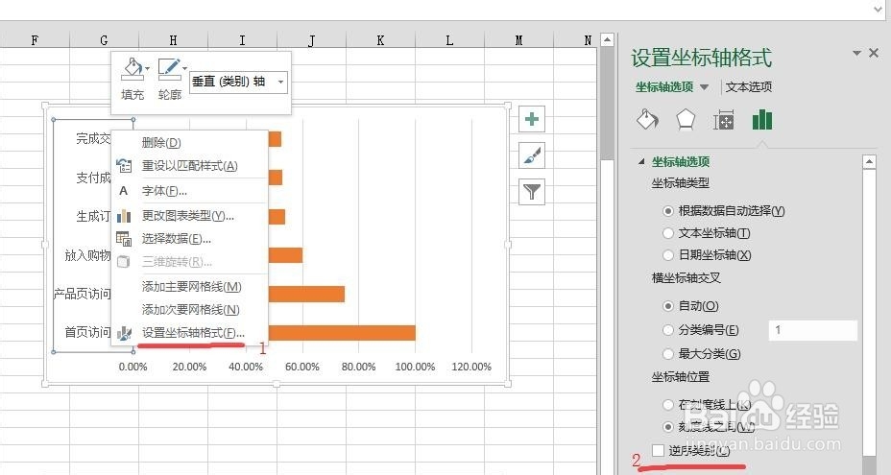Open the chart element dropdown showing 垂直 (类别) 轴

pos(239,82)
